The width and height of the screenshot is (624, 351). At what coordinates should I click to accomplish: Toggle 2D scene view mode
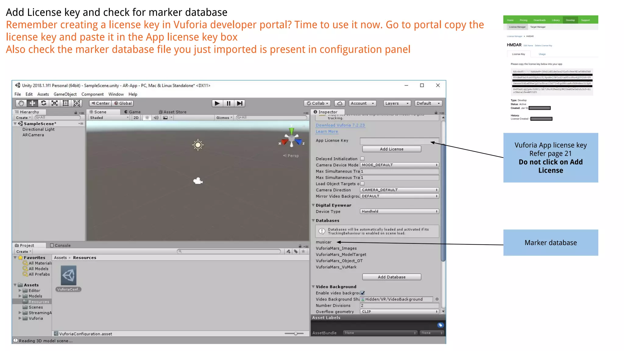[x=136, y=118]
